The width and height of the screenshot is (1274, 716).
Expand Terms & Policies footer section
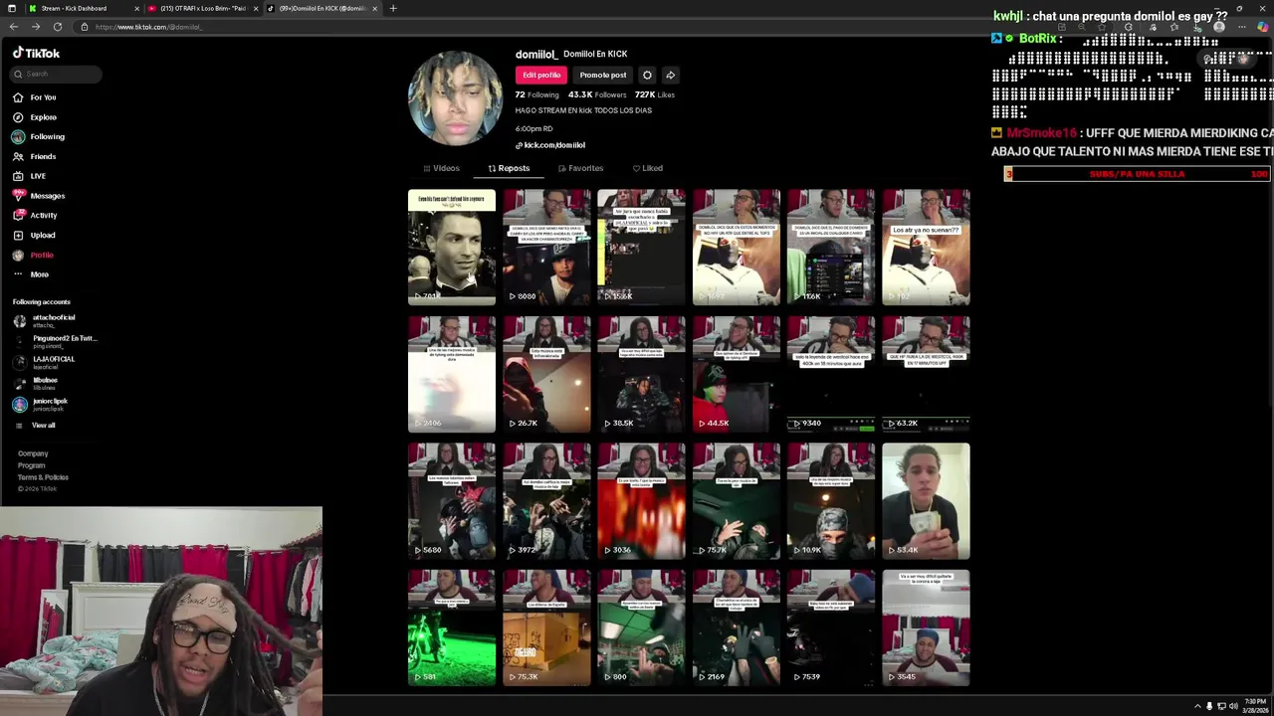coord(43,477)
